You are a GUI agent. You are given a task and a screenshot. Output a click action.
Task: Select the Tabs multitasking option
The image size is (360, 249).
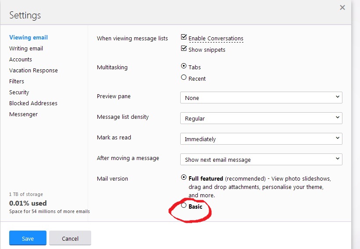tap(184, 67)
